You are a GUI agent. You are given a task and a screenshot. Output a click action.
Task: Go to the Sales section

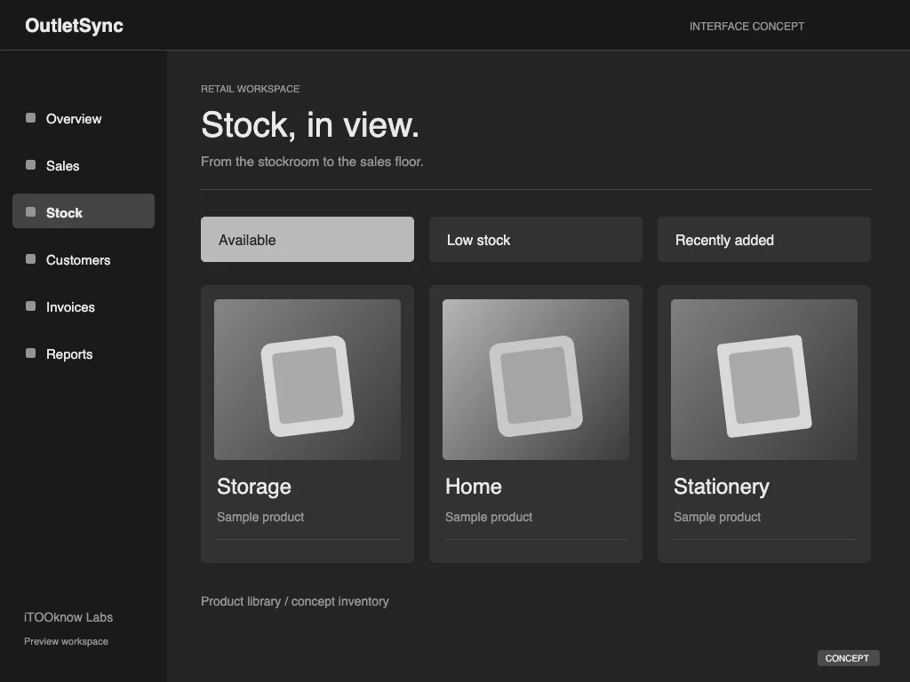(x=84, y=165)
